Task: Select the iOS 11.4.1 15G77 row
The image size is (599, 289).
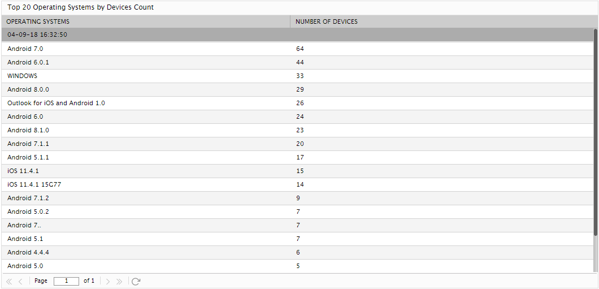Action: pyautogui.click(x=297, y=184)
